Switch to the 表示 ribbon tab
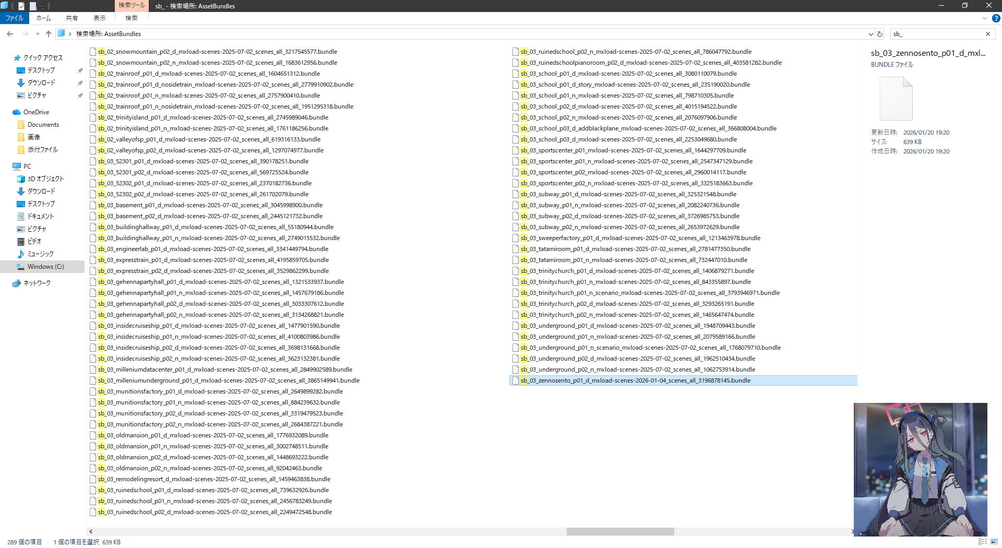This screenshot has width=1002, height=548. (99, 18)
